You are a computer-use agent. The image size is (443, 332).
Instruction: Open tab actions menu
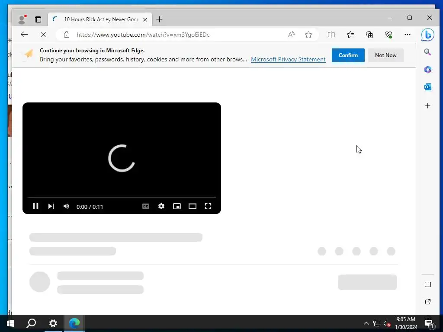[x=38, y=19]
